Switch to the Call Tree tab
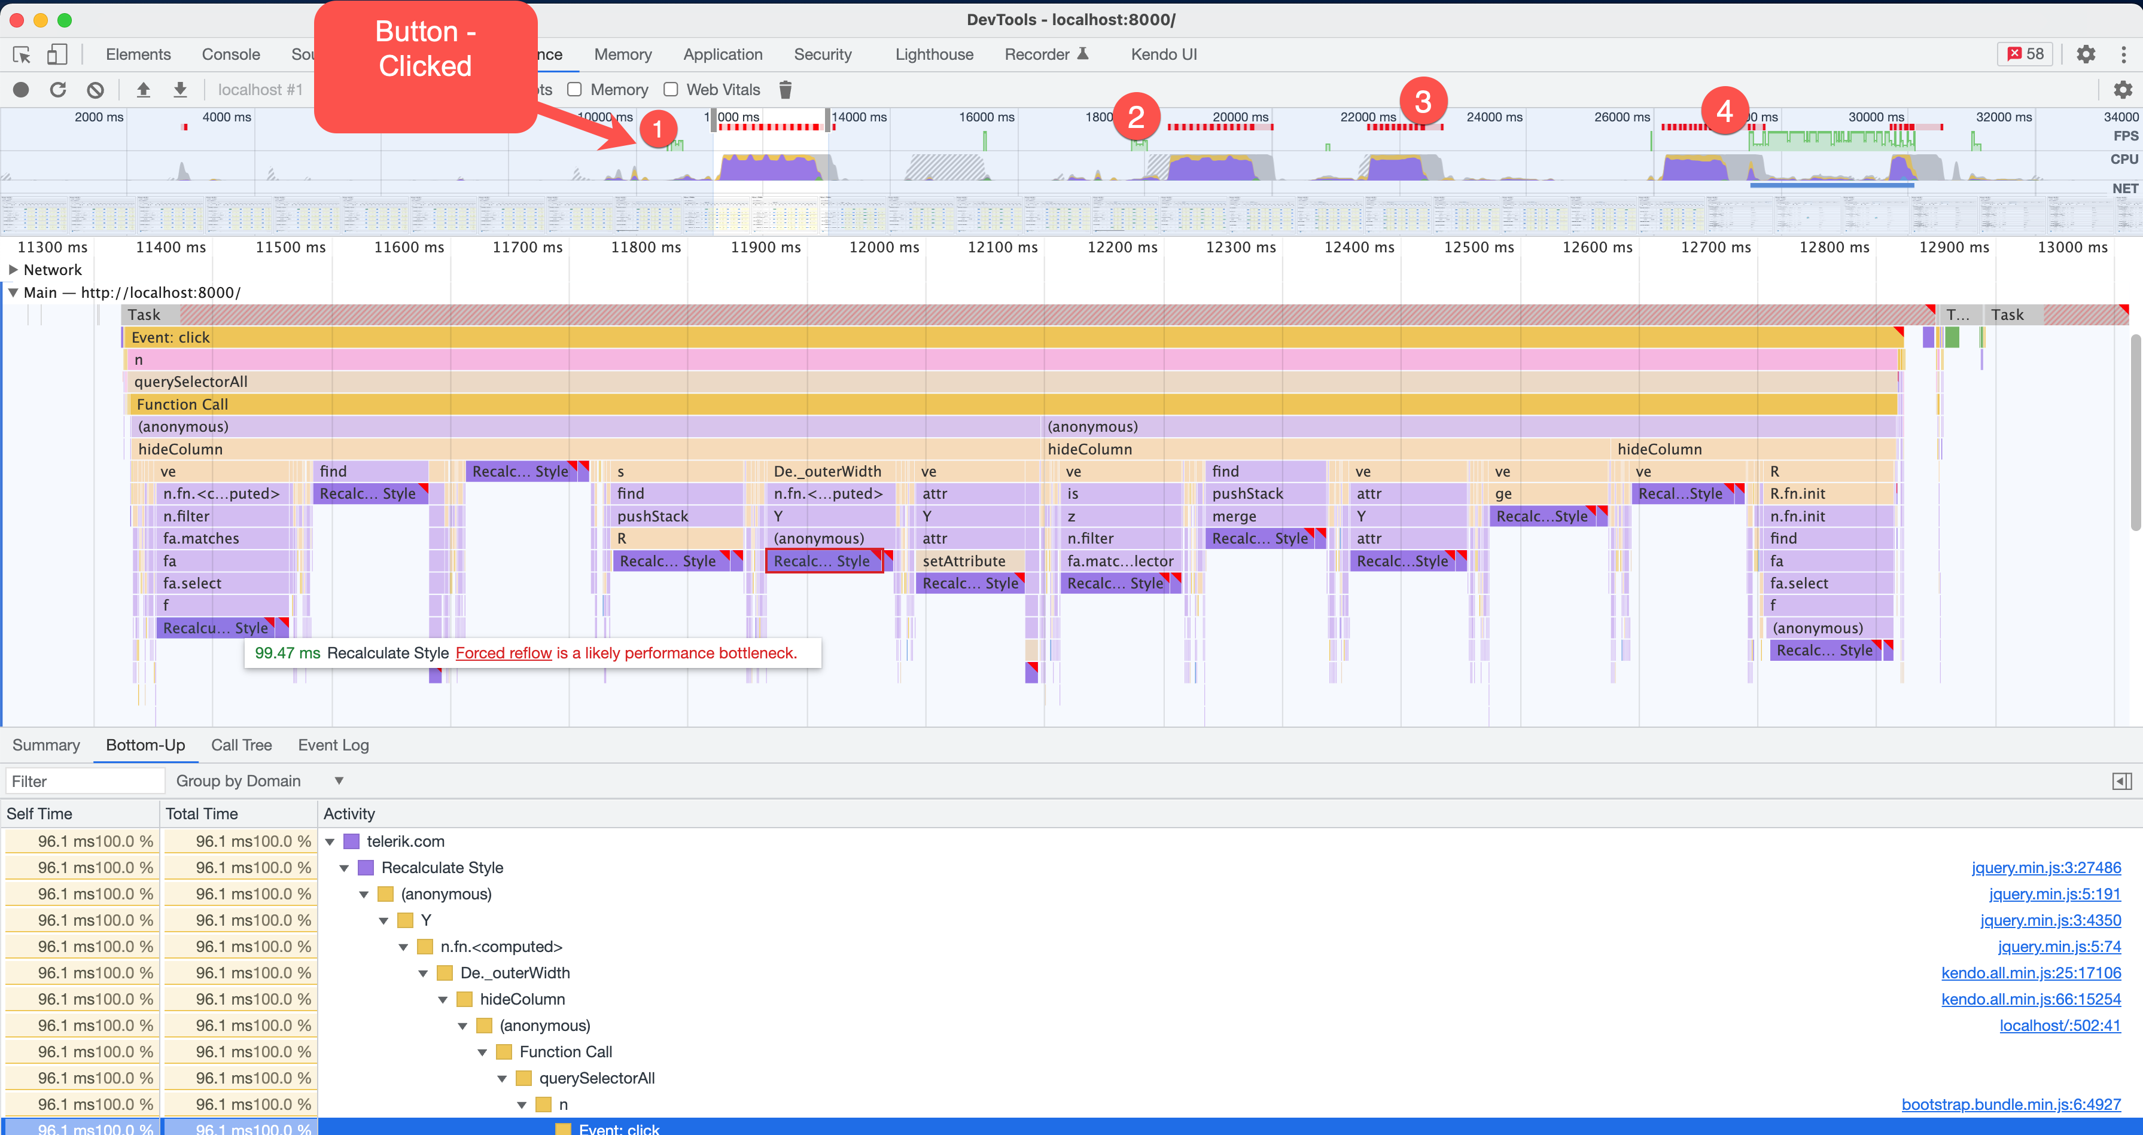The width and height of the screenshot is (2143, 1135). [241, 745]
